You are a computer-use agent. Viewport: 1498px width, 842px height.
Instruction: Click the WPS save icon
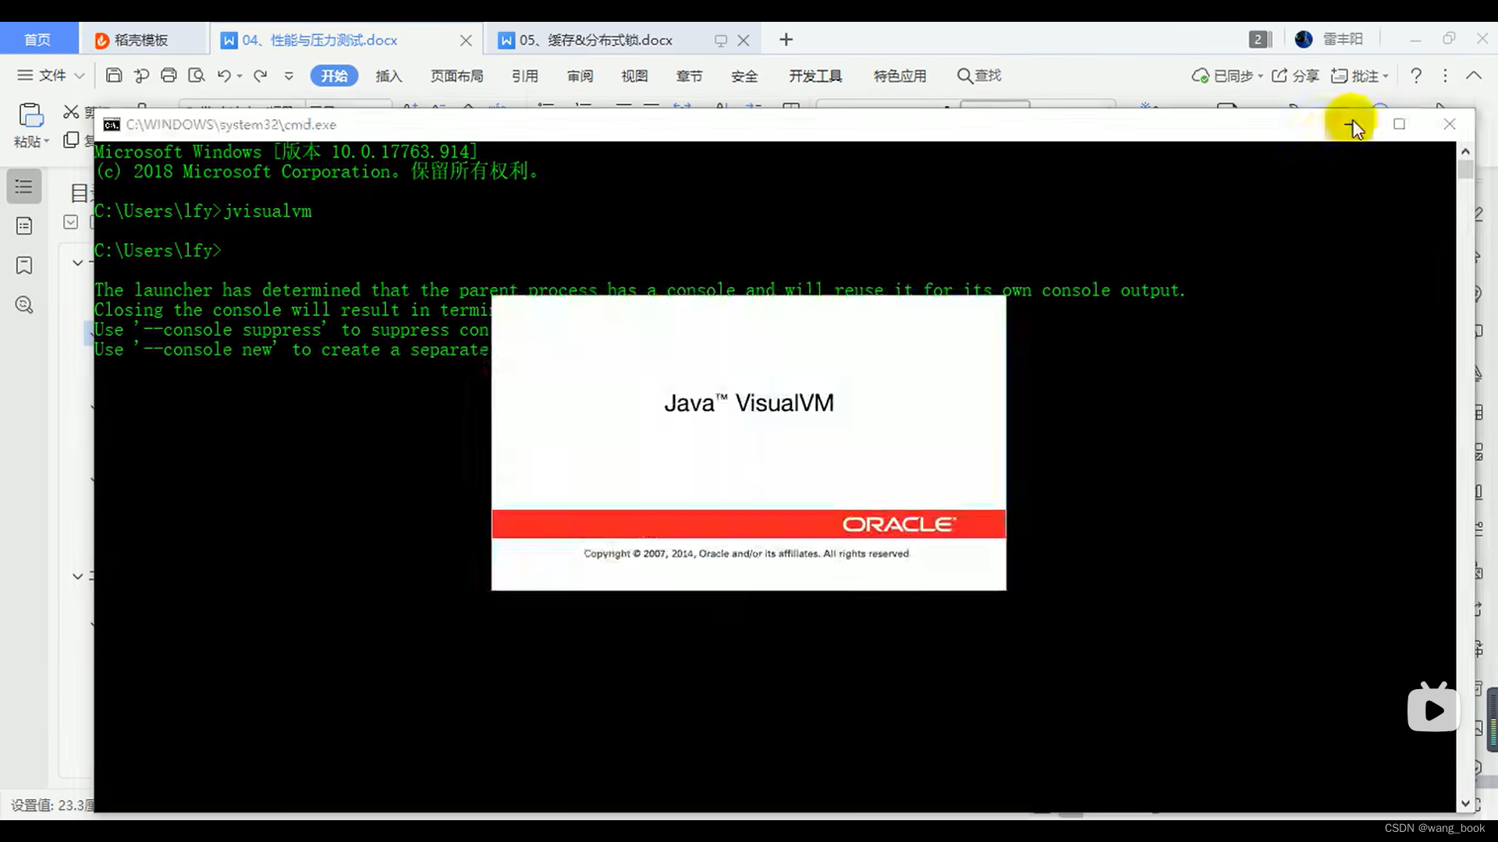point(114,76)
